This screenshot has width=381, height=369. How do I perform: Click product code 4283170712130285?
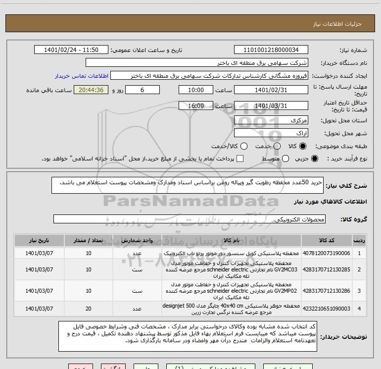coord(327,269)
